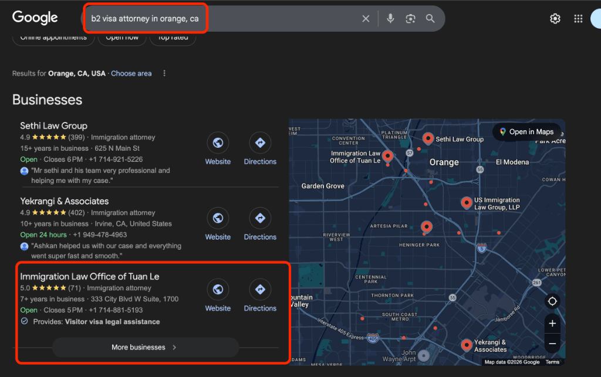Screen dimensions: 601x377
Task: Open Google settings gear icon
Action: point(555,18)
